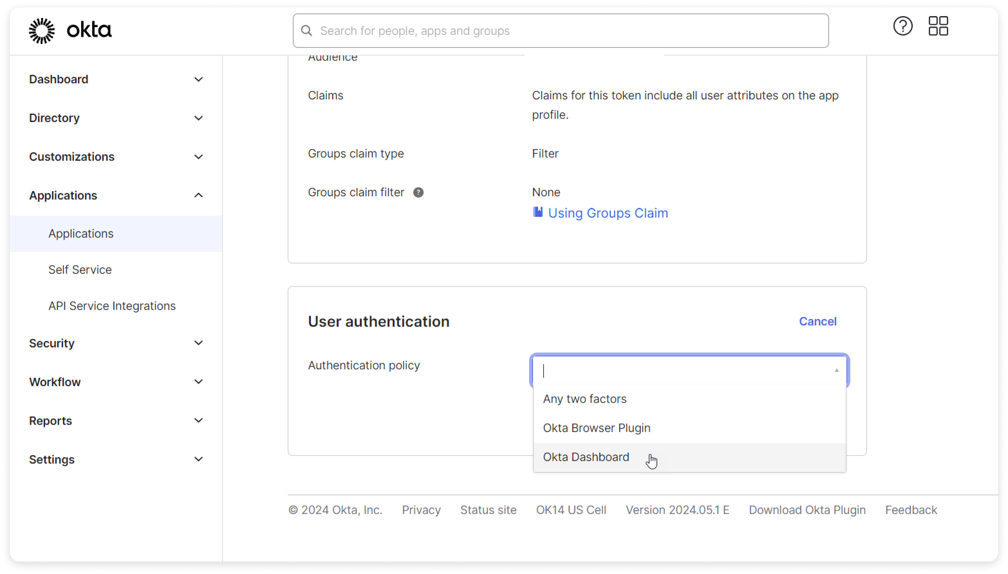
Task: Click the search magnifier icon
Action: [307, 31]
